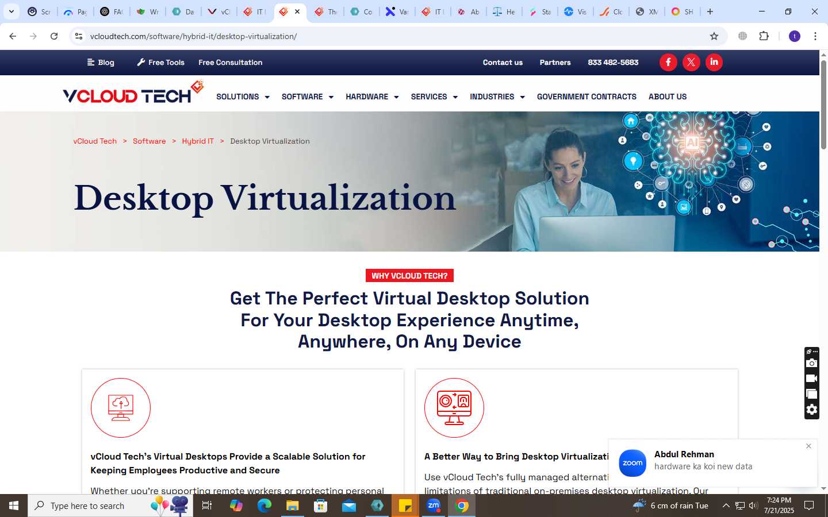Click the Chrome icon in the taskbar
Viewport: 828px width, 517px height.
(462, 506)
